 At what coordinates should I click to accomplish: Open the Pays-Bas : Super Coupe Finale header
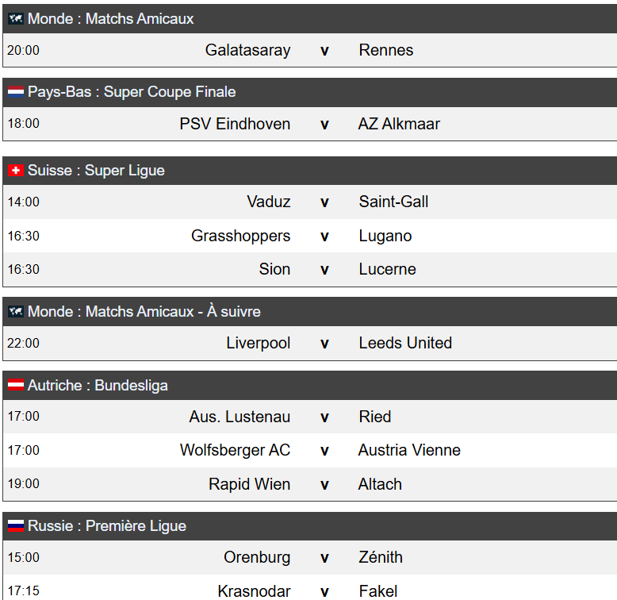pyautogui.click(x=309, y=92)
